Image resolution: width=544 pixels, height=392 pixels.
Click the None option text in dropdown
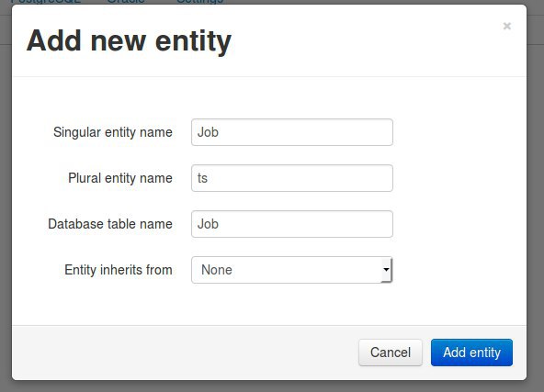[x=217, y=270]
